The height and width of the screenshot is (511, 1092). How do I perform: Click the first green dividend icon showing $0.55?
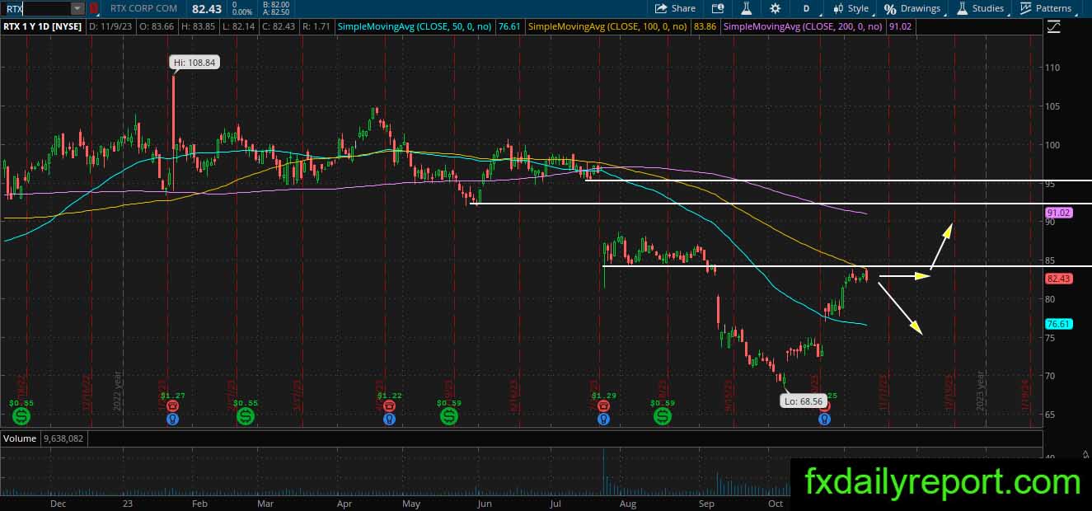21,418
